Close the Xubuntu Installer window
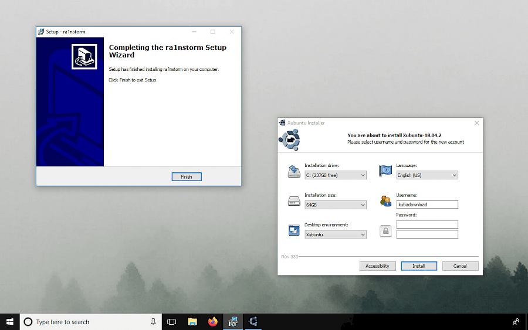 tap(476, 123)
